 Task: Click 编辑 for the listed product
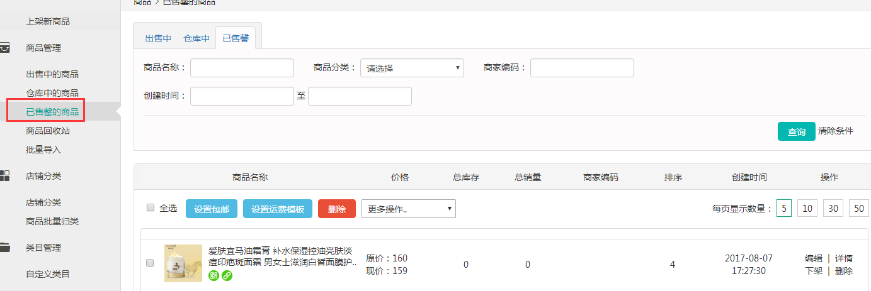813,258
